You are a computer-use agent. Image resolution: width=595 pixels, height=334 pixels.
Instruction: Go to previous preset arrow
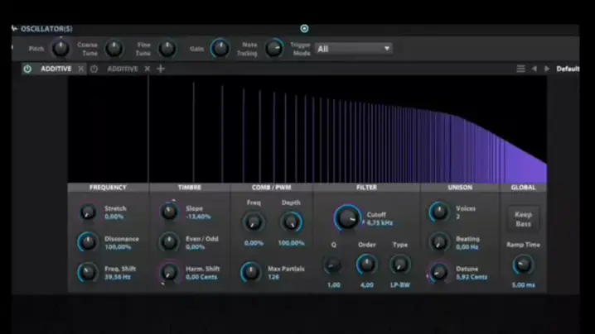[535, 69]
